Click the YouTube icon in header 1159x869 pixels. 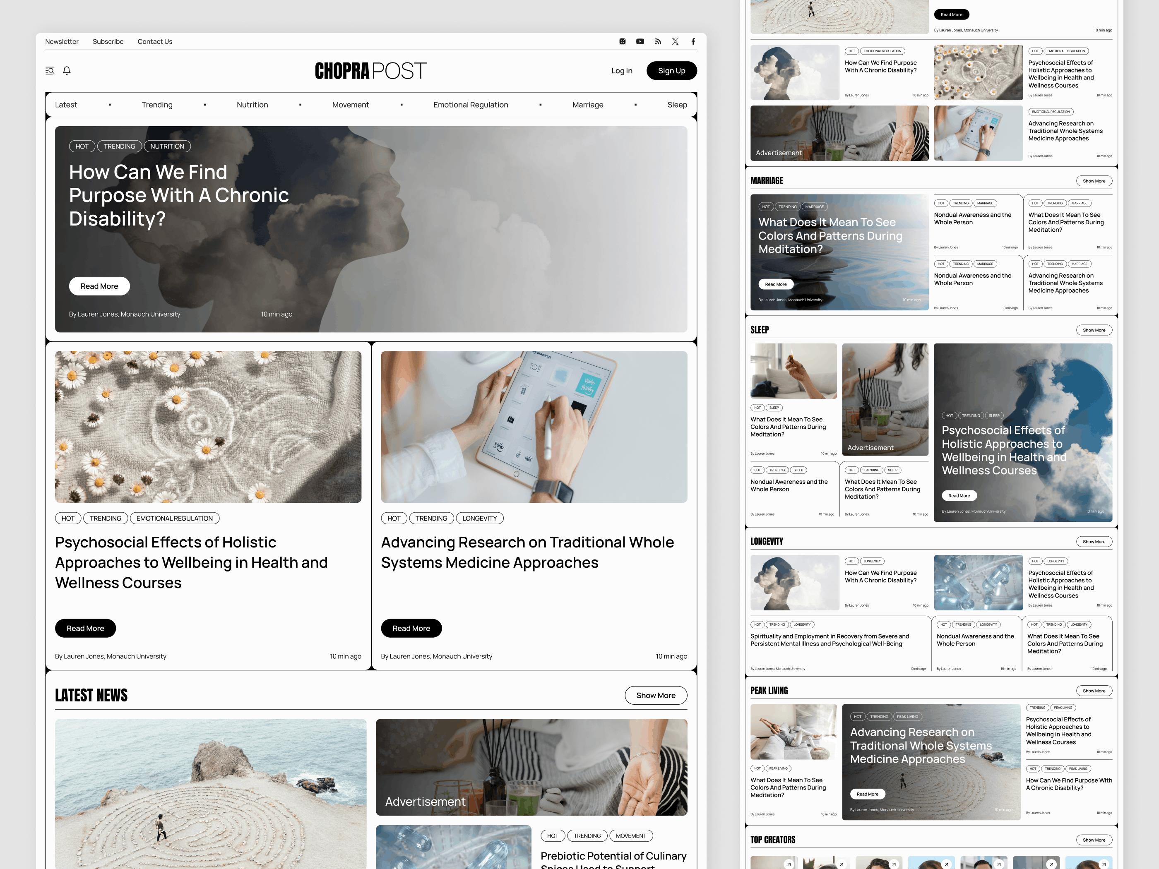coord(640,41)
